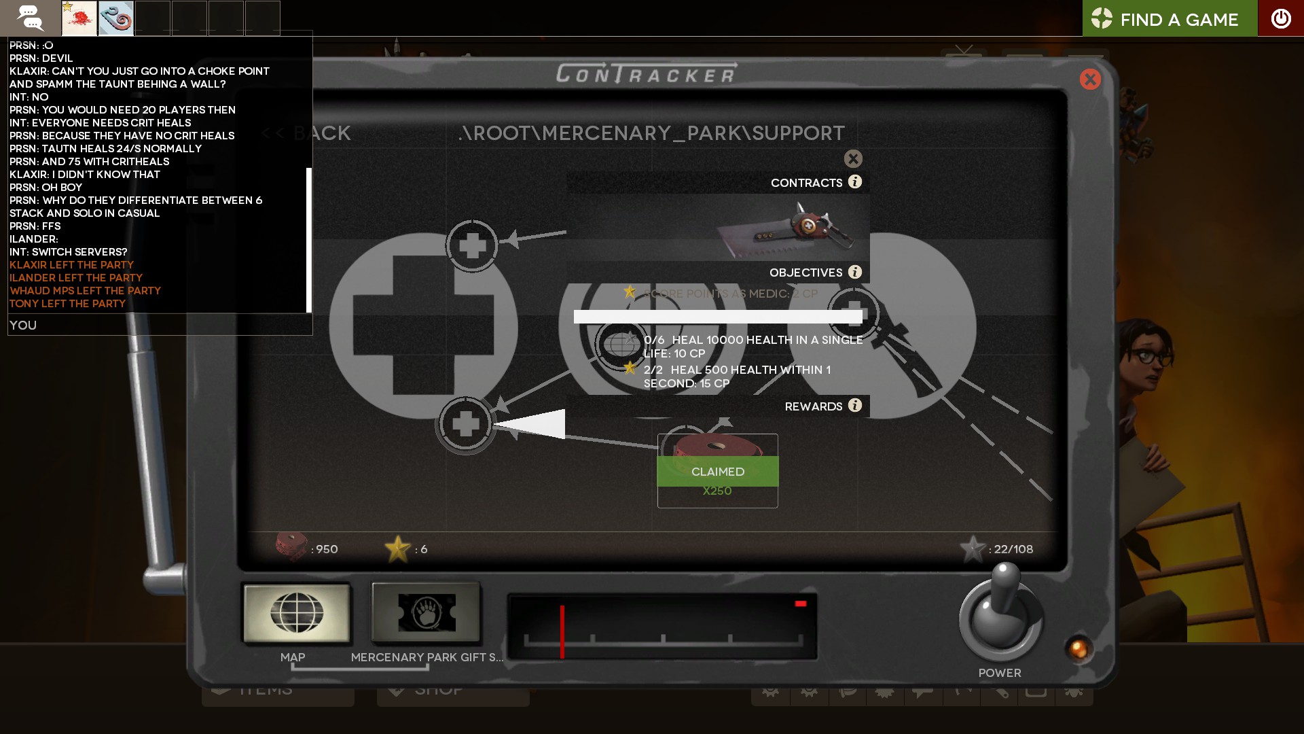Click the chat window scrollbar
The width and height of the screenshot is (1304, 734).
click(309, 240)
